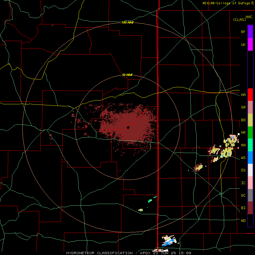
Task: Click the black radar site dot at center
Action: click(128, 127)
